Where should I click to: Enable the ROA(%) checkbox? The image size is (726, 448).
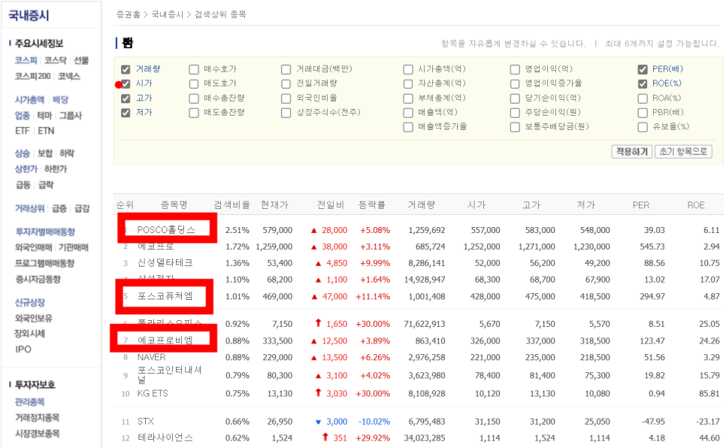642,98
